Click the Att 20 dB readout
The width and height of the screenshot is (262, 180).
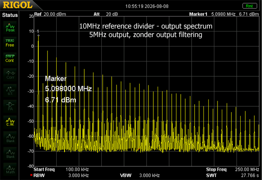pyautogui.click(x=106, y=14)
